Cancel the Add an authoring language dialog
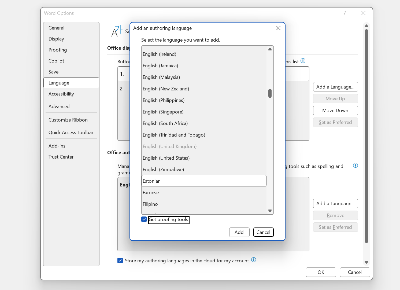400x290 pixels. (x=263, y=232)
